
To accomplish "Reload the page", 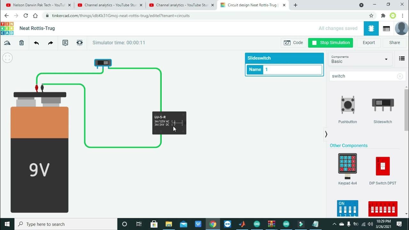I will tap(26, 16).
